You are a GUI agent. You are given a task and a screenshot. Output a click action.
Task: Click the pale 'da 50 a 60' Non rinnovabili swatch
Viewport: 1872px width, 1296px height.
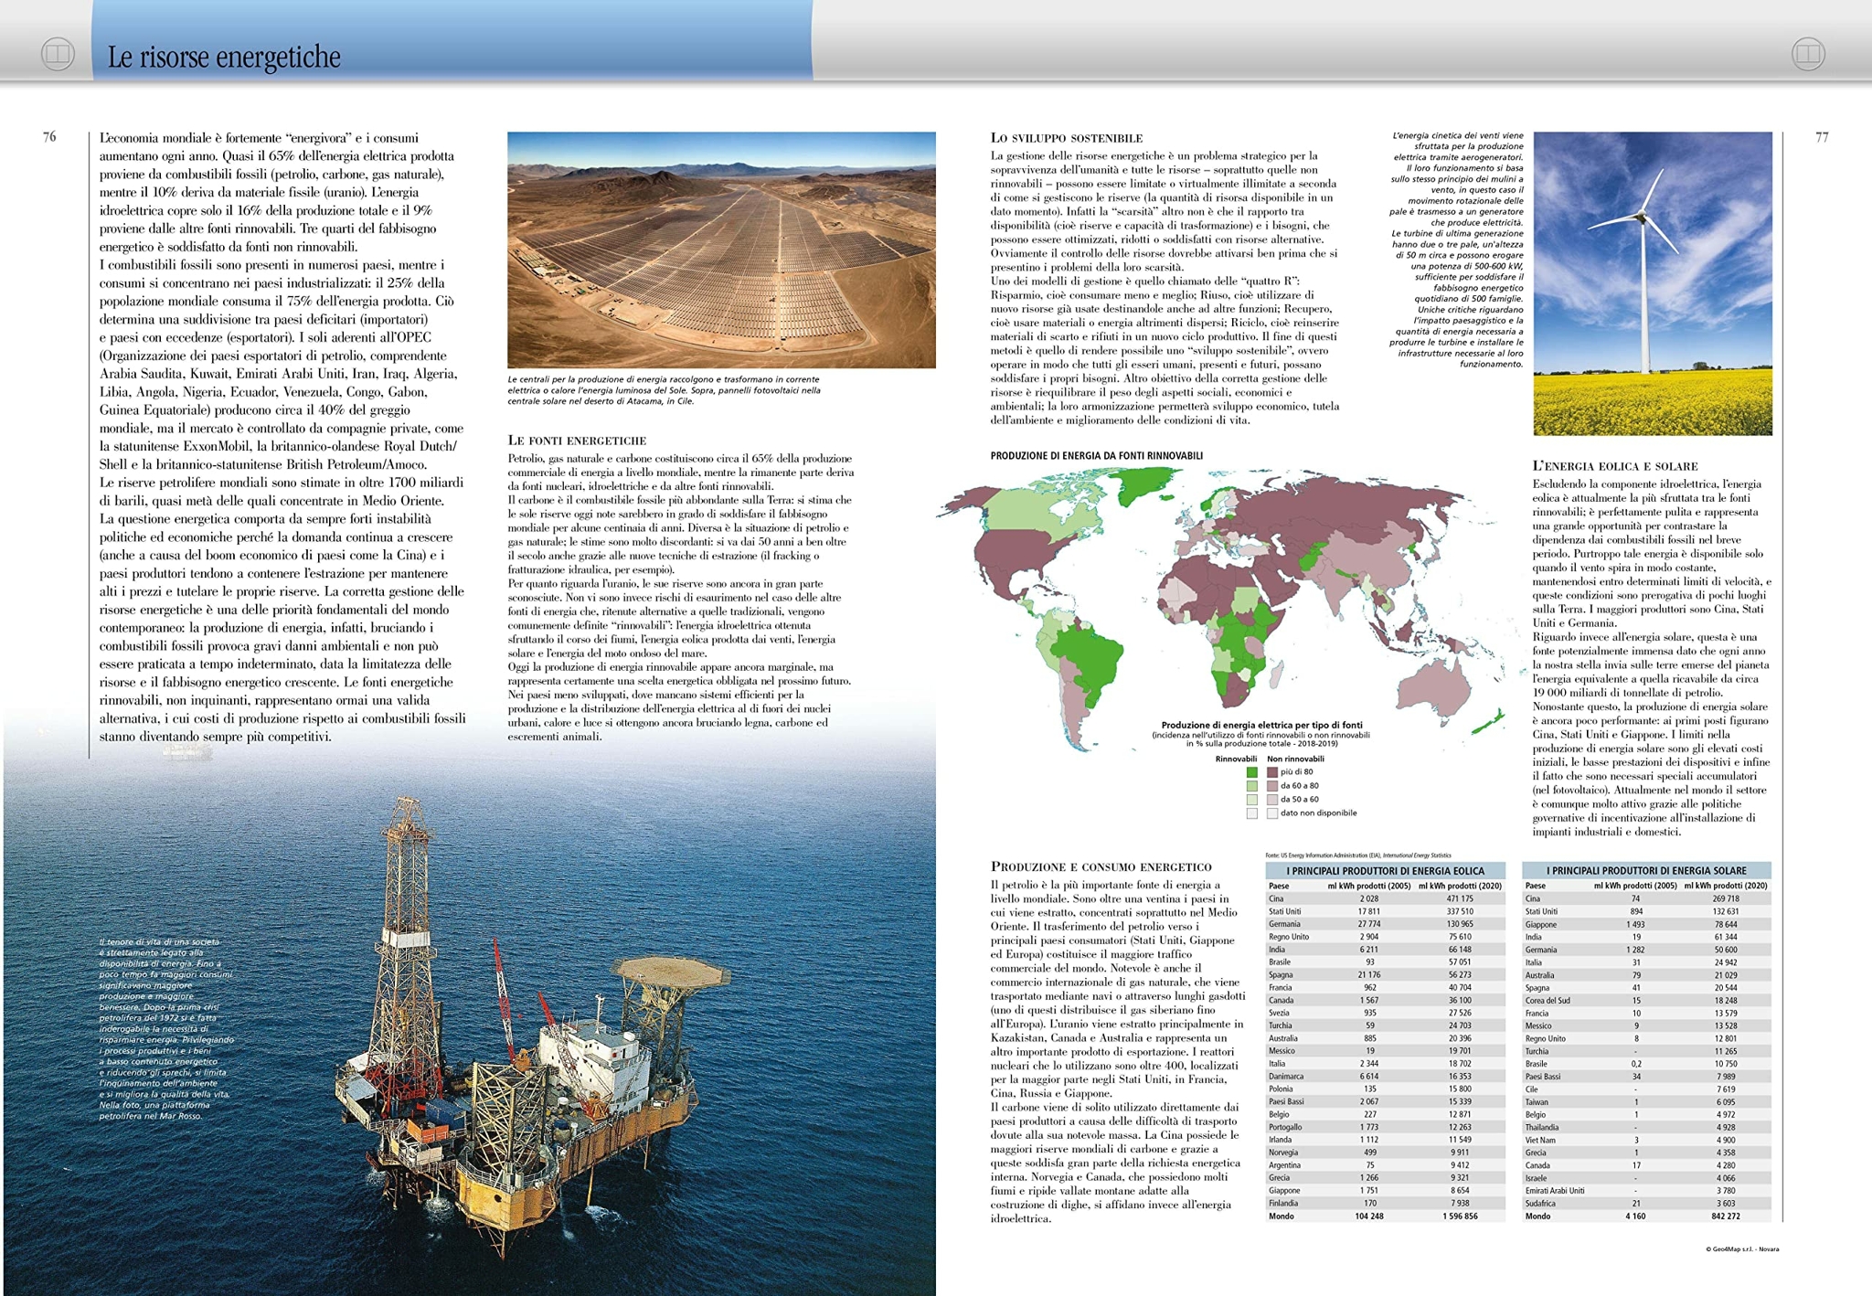1271,800
